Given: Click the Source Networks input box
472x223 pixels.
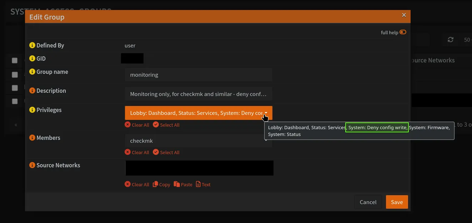Looking at the screenshot, I should 199,168.
